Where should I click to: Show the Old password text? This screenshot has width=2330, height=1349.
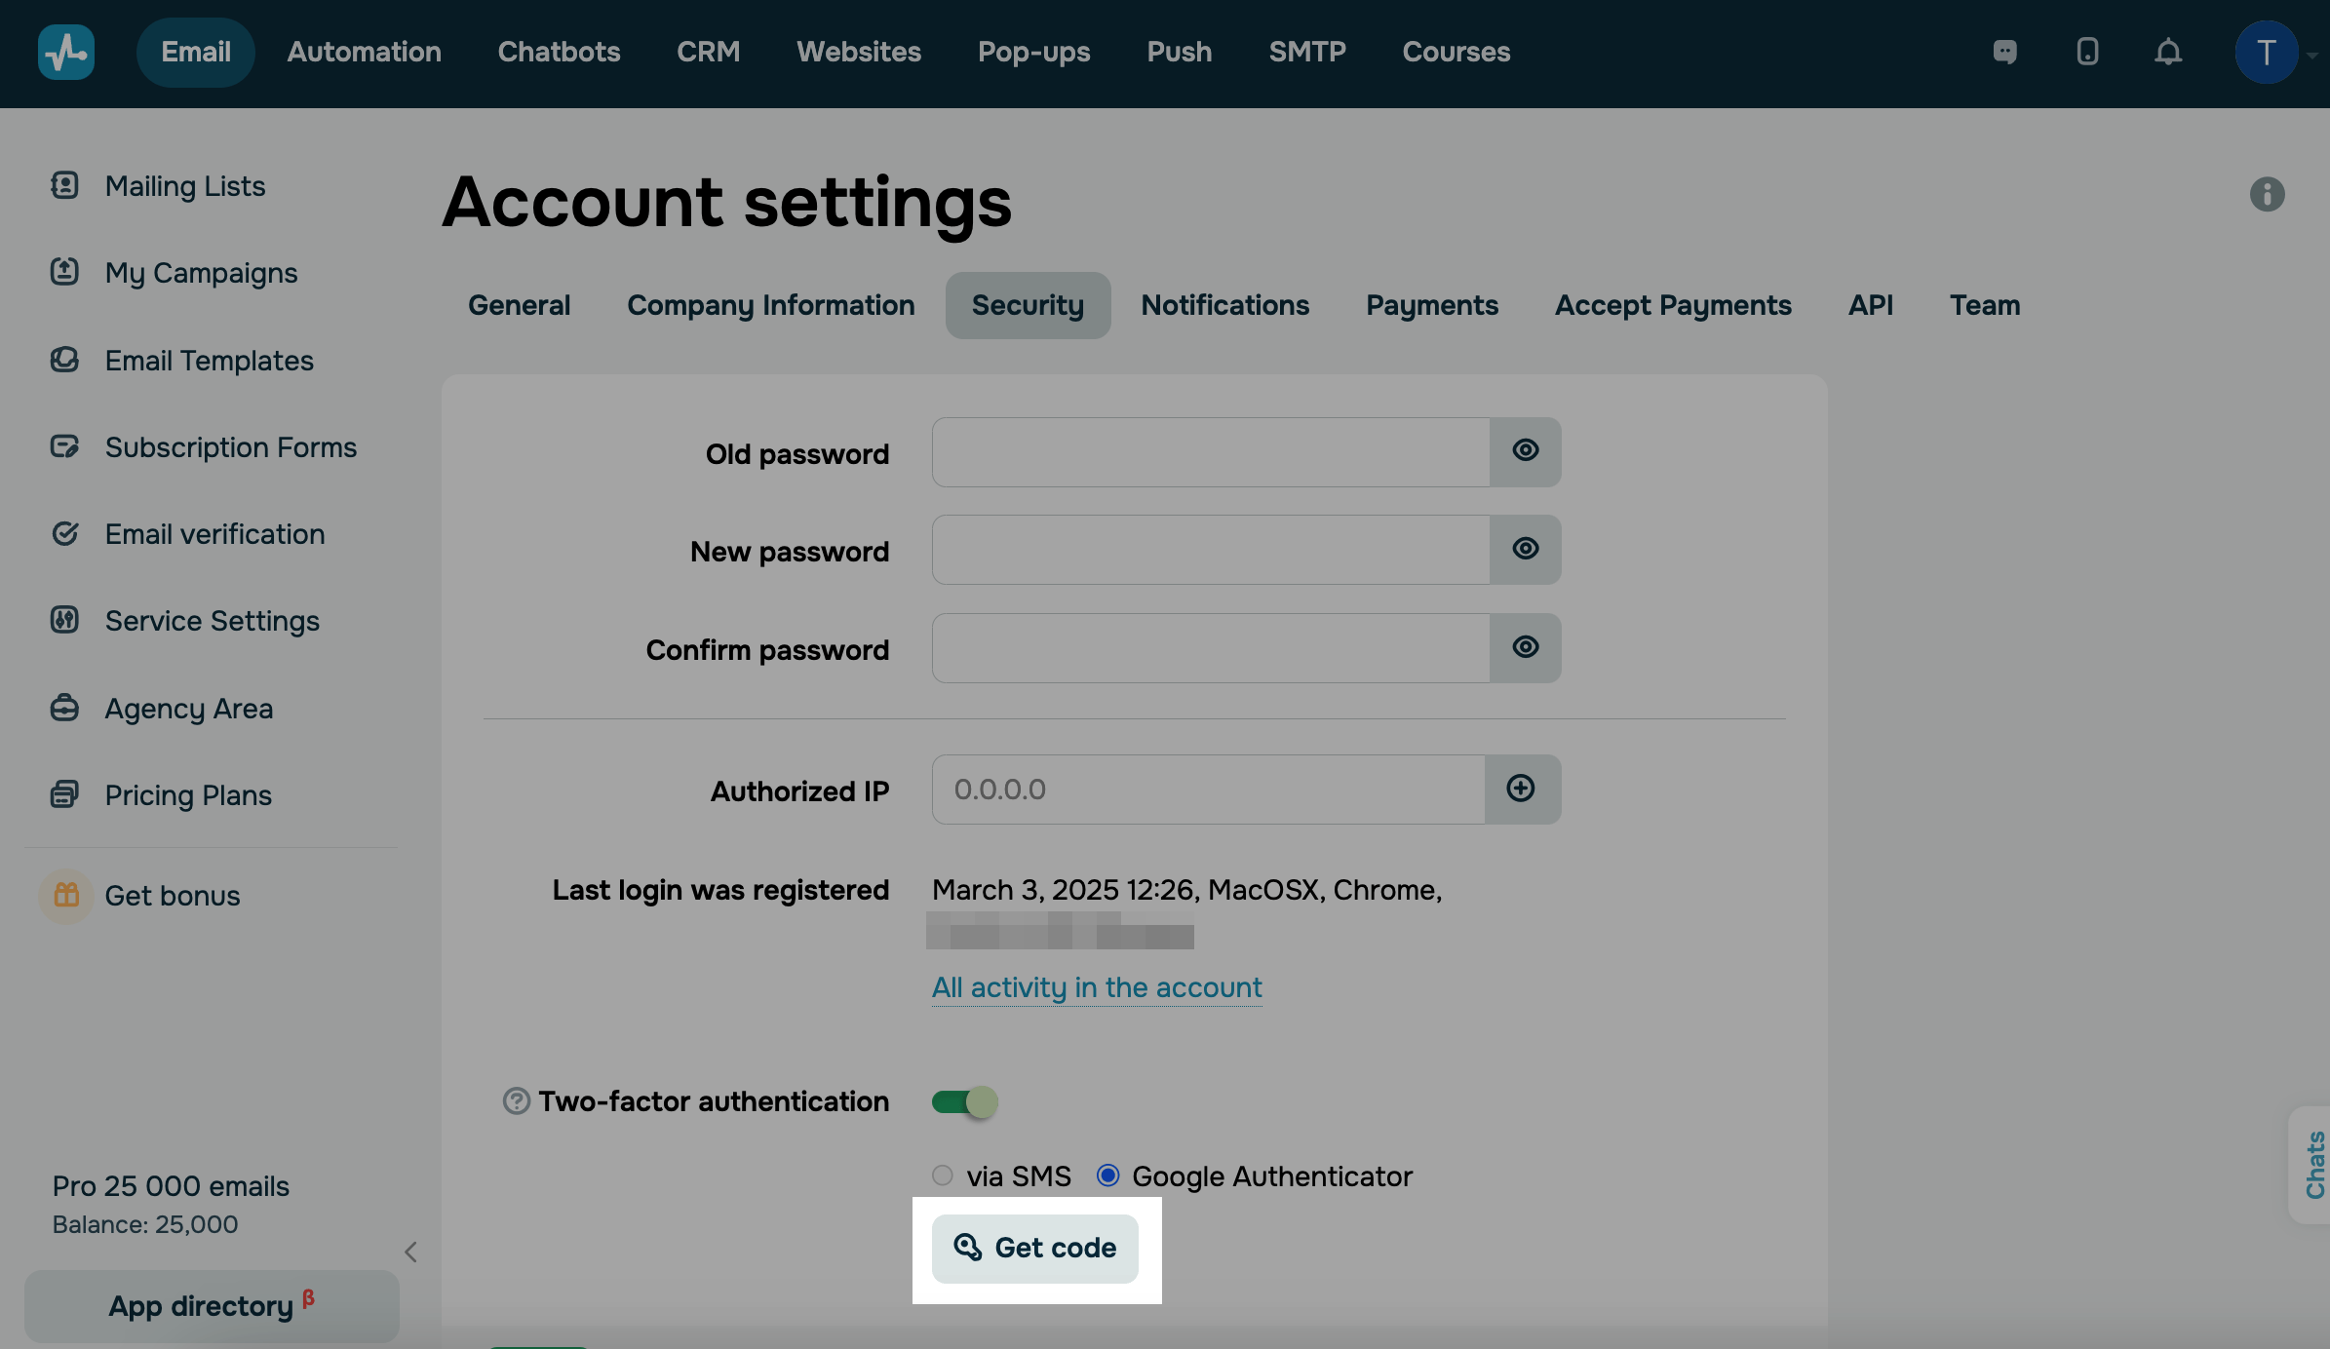pyautogui.click(x=1526, y=451)
